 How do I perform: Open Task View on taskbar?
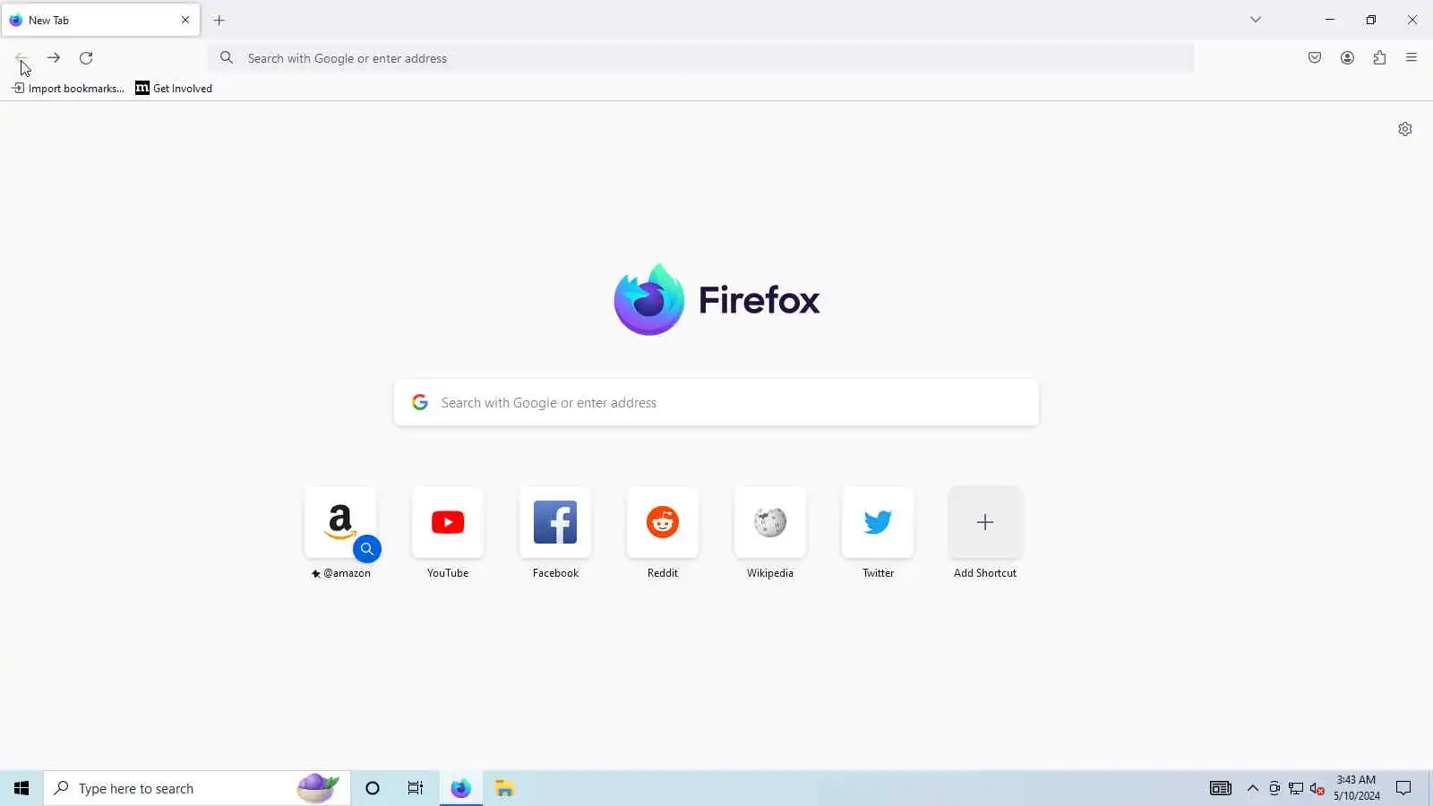click(416, 788)
